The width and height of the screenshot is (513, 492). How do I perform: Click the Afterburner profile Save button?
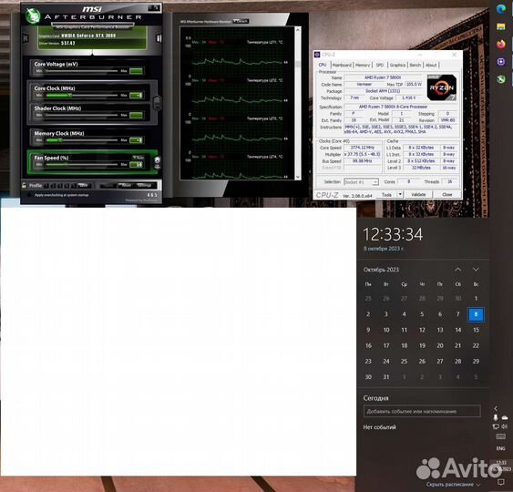[x=84, y=186]
